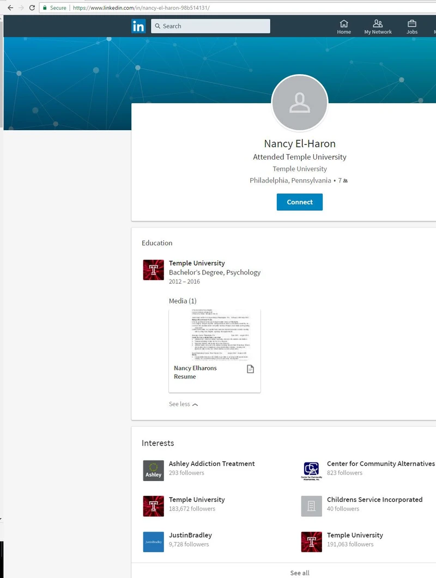This screenshot has height=578, width=436.
Task: Collapse media with See less
Action: (183, 404)
